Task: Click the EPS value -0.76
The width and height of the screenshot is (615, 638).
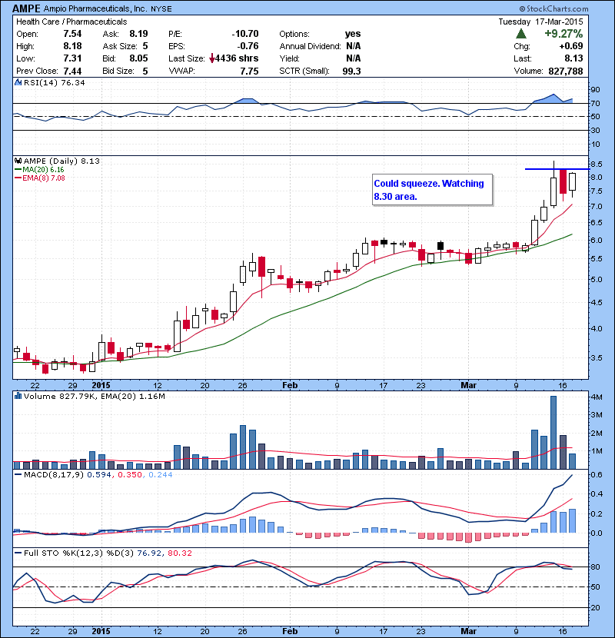Action: (248, 46)
